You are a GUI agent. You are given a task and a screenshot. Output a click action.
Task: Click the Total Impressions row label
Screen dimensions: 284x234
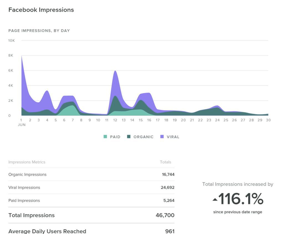[x=31, y=215]
